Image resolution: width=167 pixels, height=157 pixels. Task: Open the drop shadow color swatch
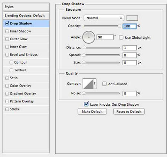point(132,18)
